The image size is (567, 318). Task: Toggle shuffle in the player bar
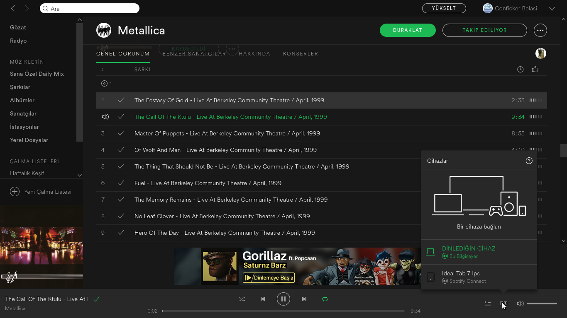242,299
